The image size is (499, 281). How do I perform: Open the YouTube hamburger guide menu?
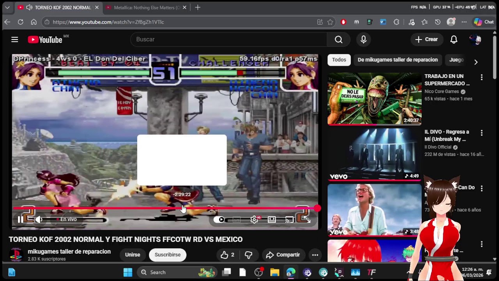click(x=14, y=39)
